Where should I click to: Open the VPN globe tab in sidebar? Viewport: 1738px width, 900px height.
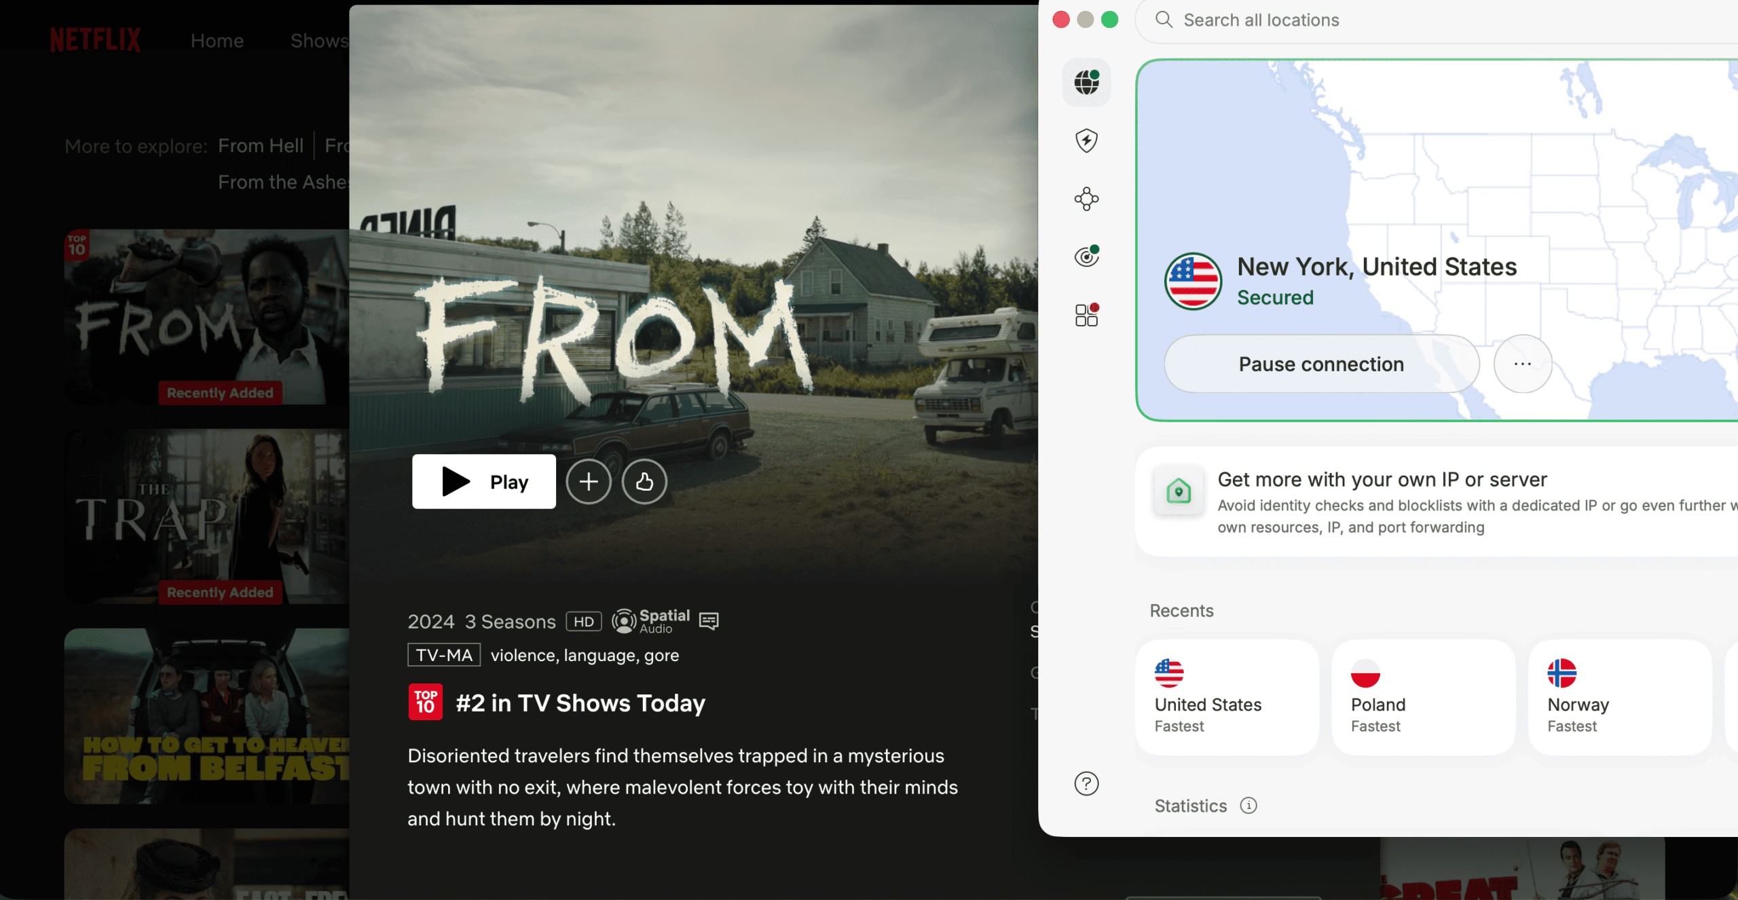tap(1086, 82)
